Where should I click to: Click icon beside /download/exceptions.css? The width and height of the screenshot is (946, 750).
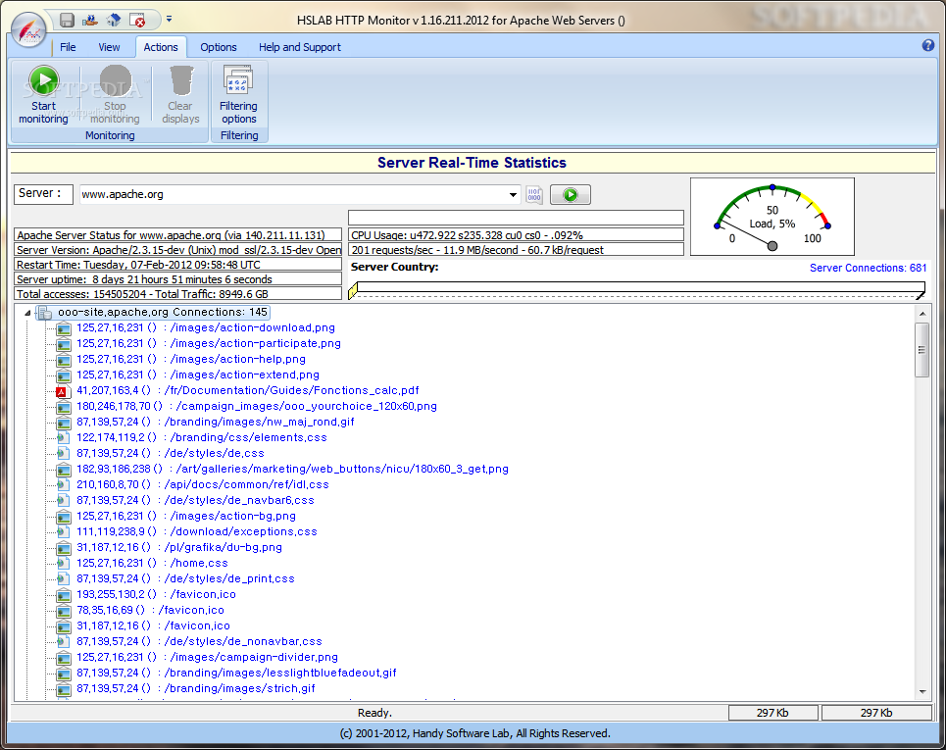pyautogui.click(x=64, y=531)
